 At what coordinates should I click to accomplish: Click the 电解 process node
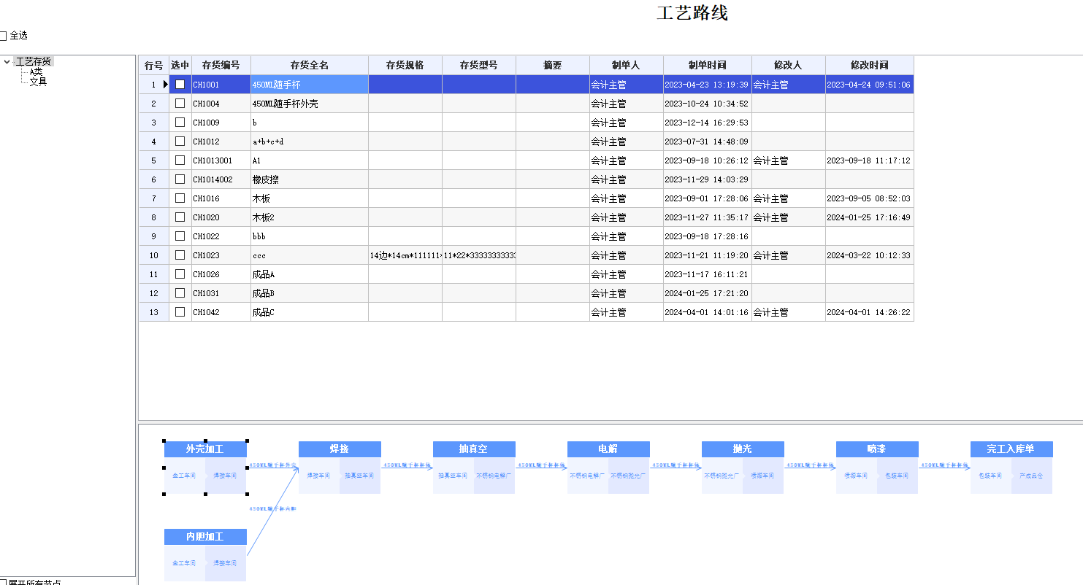point(608,449)
